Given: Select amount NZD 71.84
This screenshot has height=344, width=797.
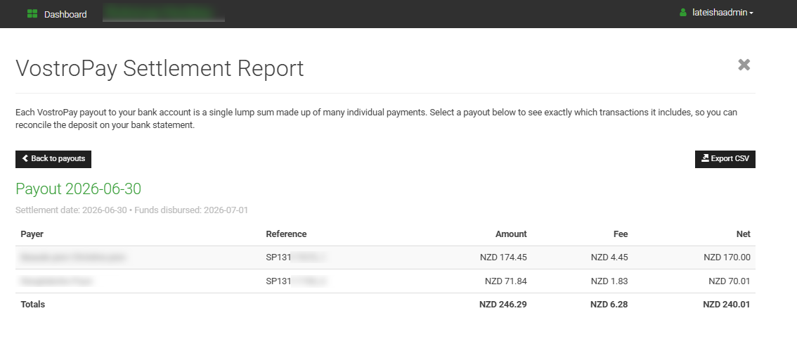Looking at the screenshot, I should click(x=506, y=281).
